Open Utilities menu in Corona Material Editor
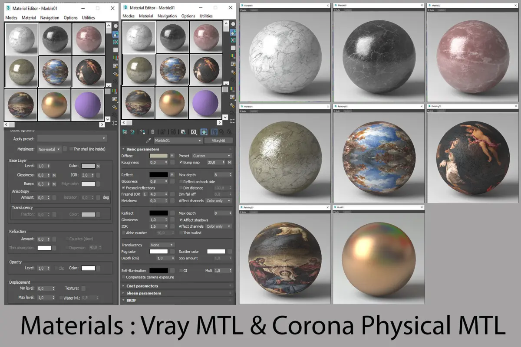This screenshot has width=521, height=347. point(89,18)
